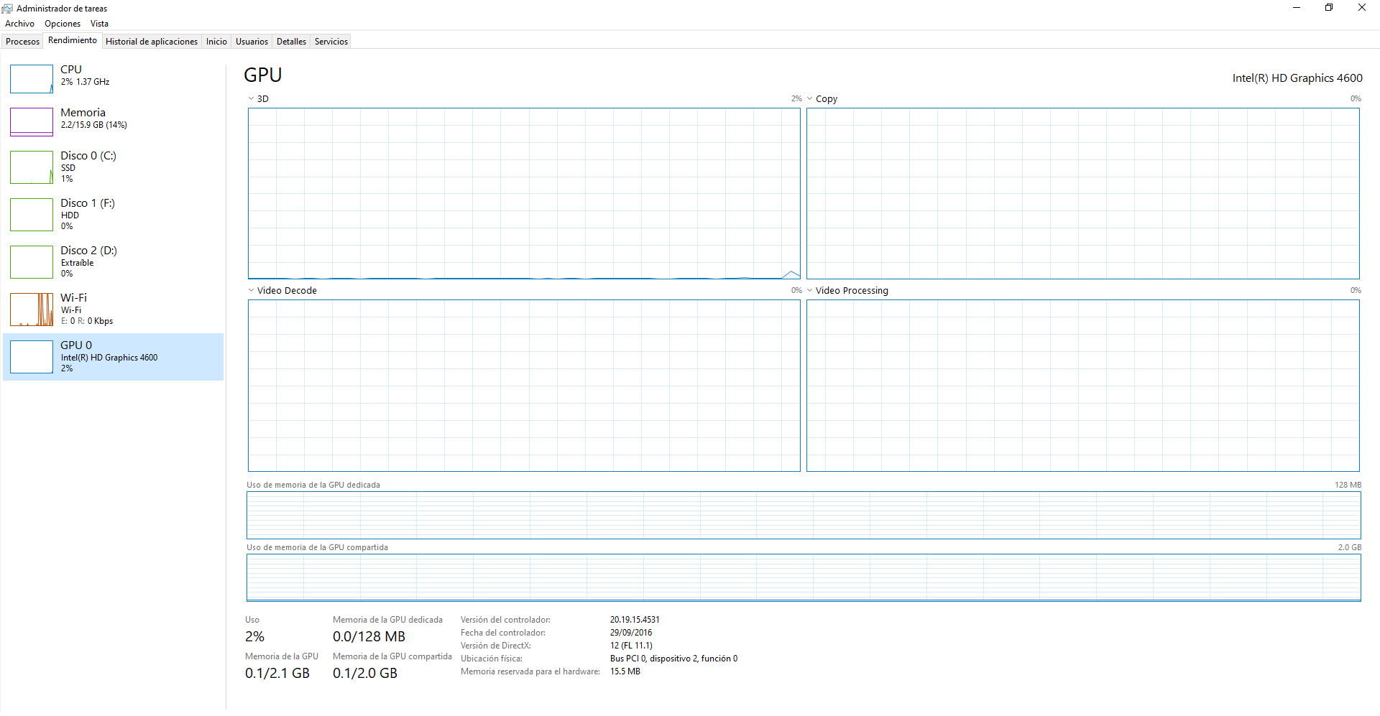This screenshot has height=716, width=1380.
Task: Click the GPU 0 graph thumbnail
Action: (32, 357)
